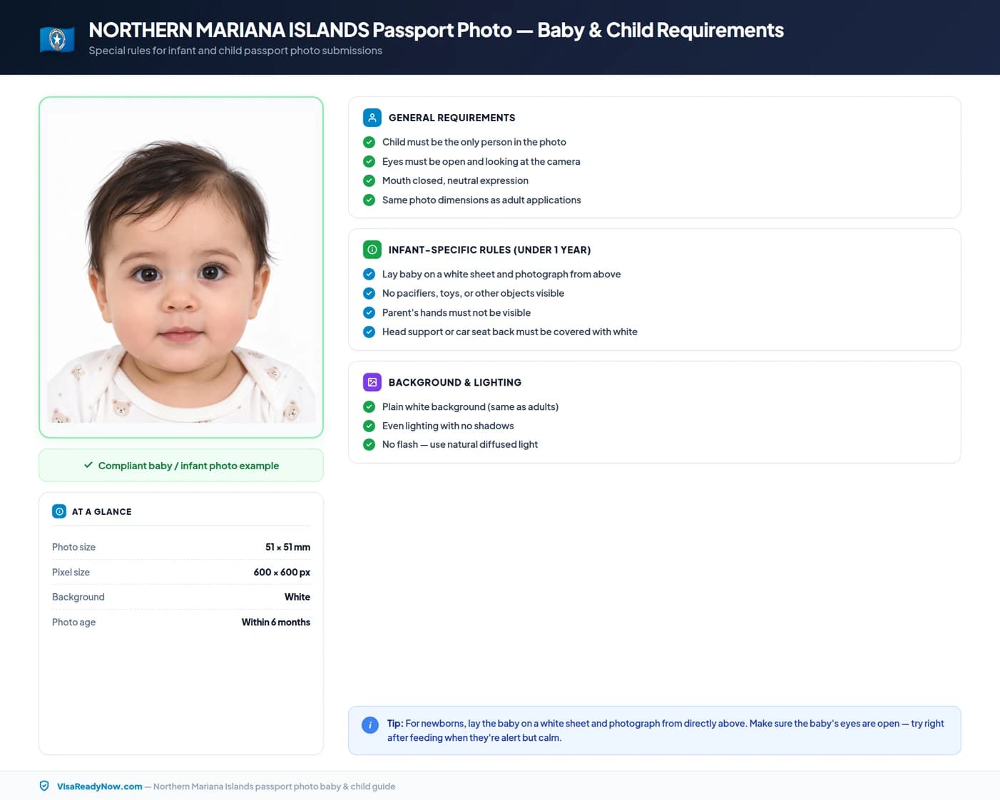Click the blue info icon in the Tip box
The width and height of the screenshot is (1000, 800).
(370, 725)
